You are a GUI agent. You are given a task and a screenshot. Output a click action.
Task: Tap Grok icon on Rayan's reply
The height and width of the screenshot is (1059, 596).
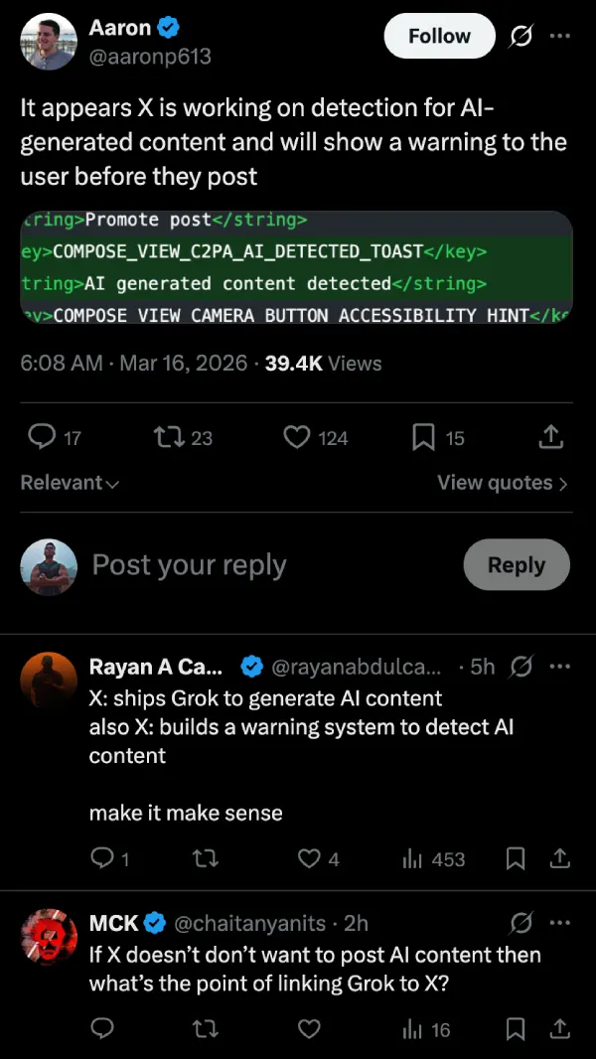pos(520,667)
